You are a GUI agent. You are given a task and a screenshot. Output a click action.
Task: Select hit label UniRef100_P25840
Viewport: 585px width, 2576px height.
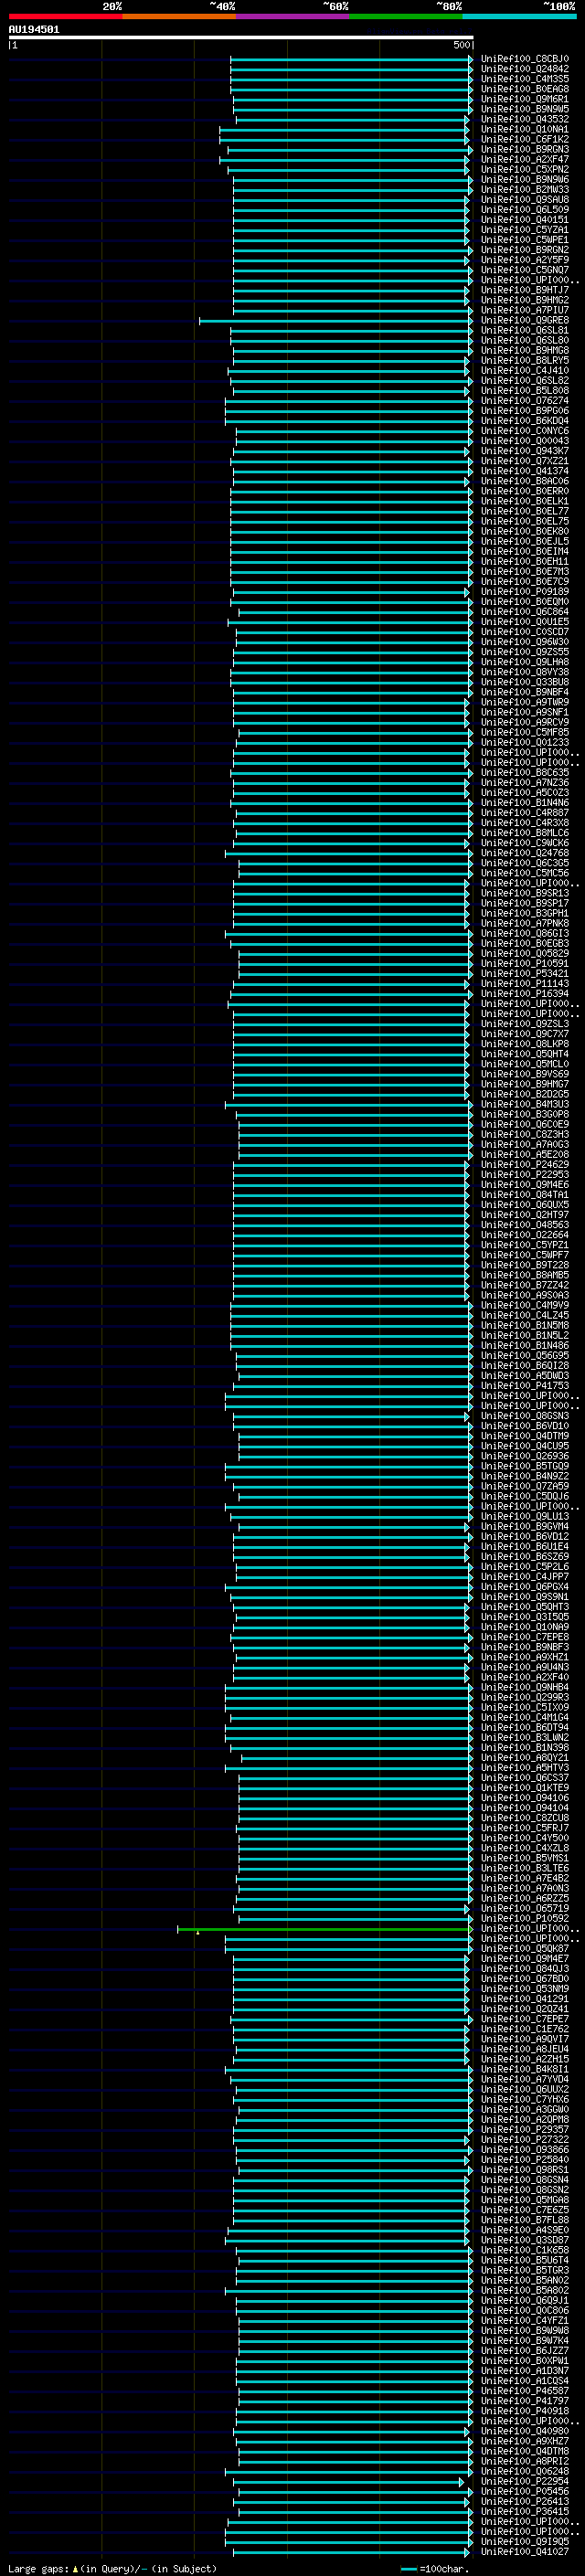click(524, 2159)
